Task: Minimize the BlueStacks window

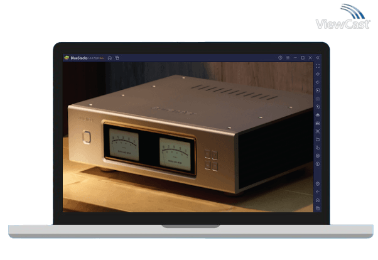Action: pos(295,58)
